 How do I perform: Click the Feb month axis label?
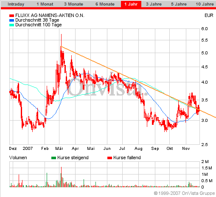click(x=45, y=149)
